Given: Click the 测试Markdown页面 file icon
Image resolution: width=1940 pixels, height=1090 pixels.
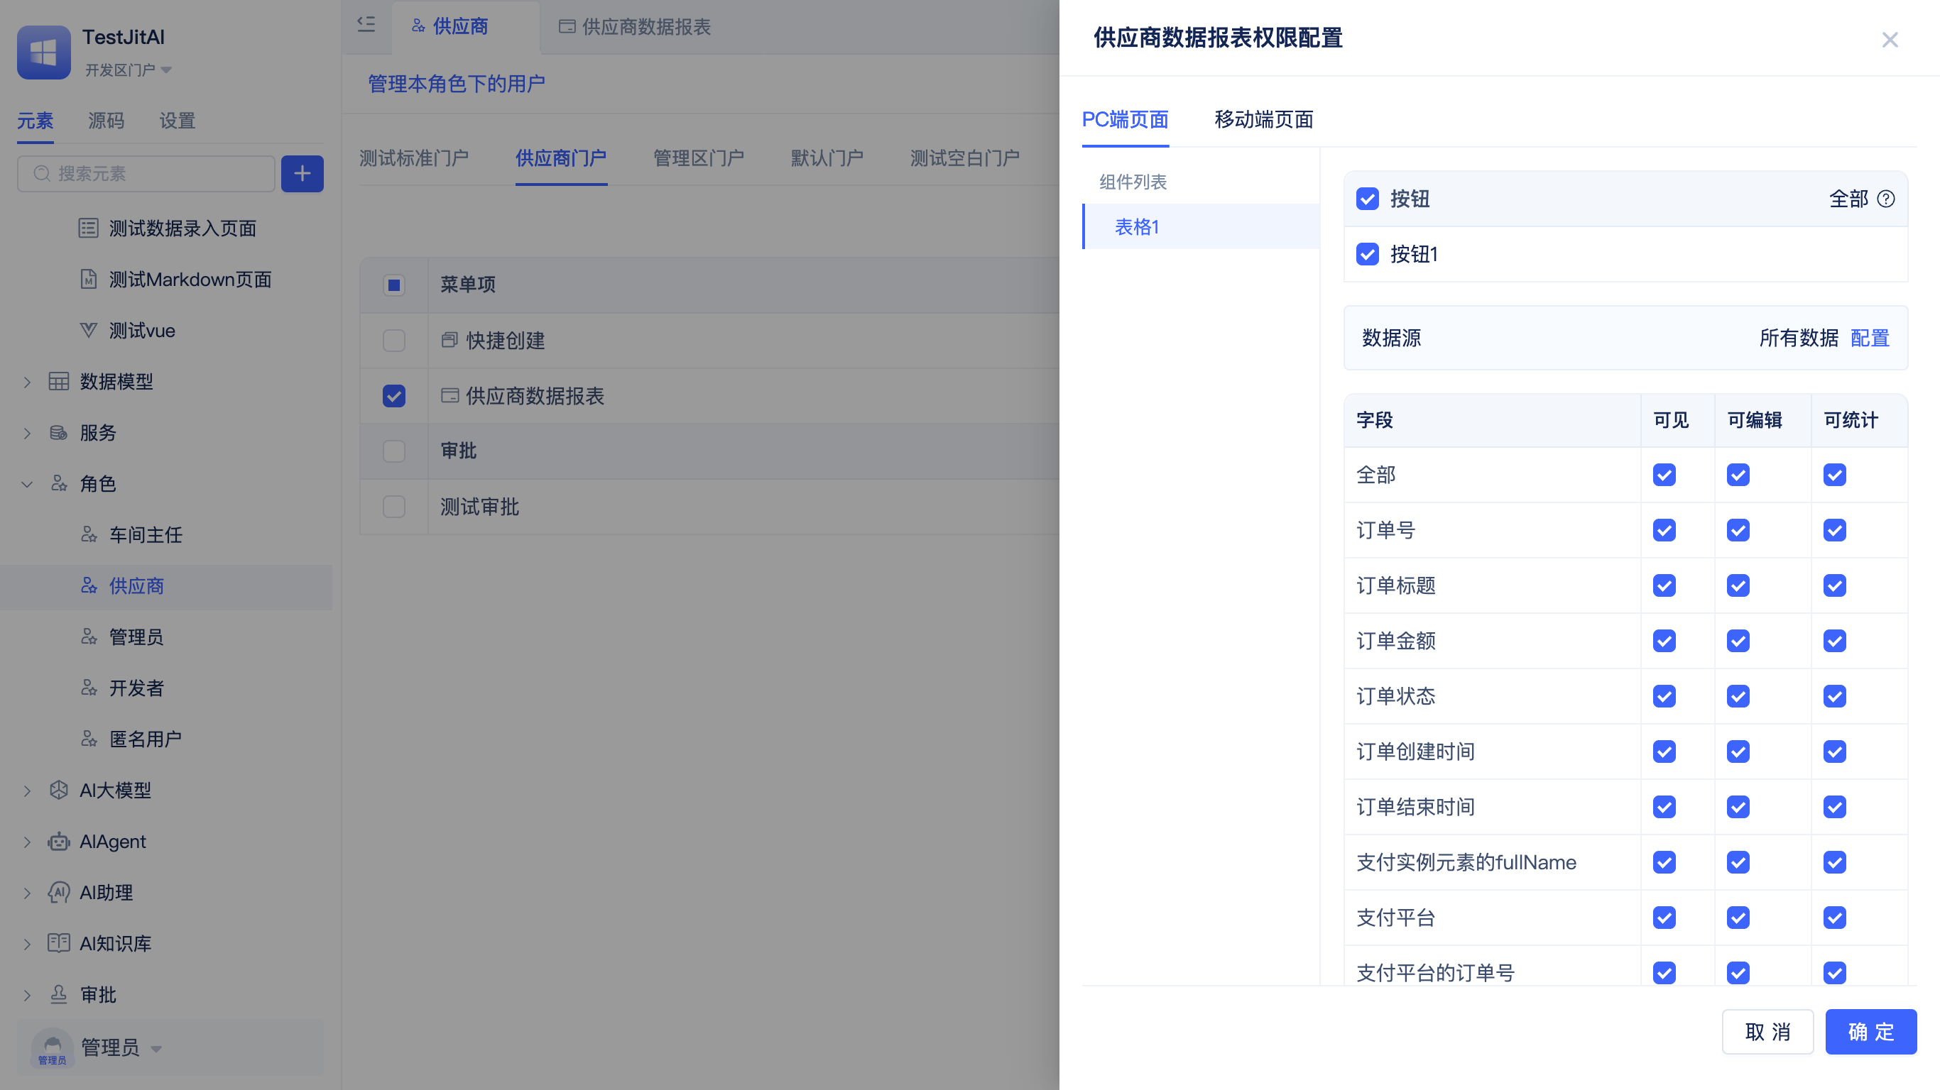Looking at the screenshot, I should coord(88,280).
